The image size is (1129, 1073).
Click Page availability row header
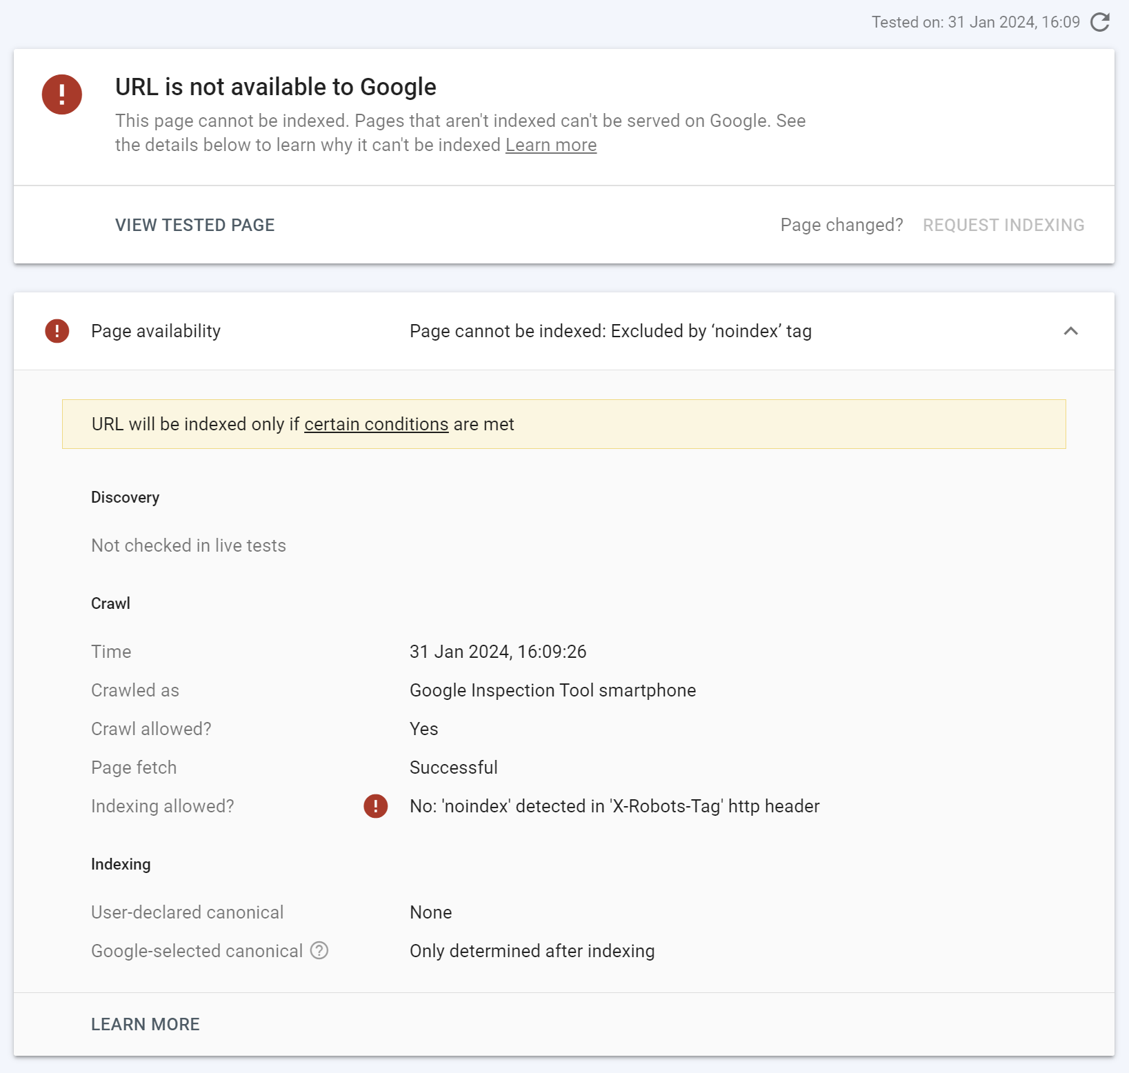[156, 331]
